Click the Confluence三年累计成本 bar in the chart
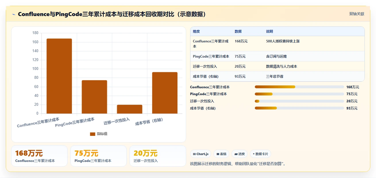The image size is (376, 178). pyautogui.click(x=59, y=76)
